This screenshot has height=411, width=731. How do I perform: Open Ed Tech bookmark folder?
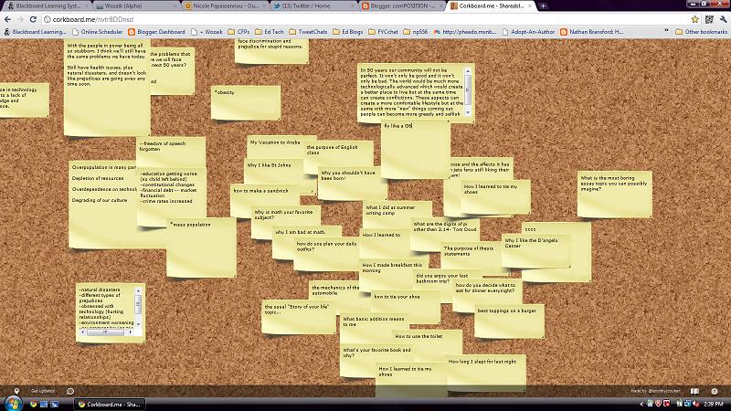click(x=269, y=32)
